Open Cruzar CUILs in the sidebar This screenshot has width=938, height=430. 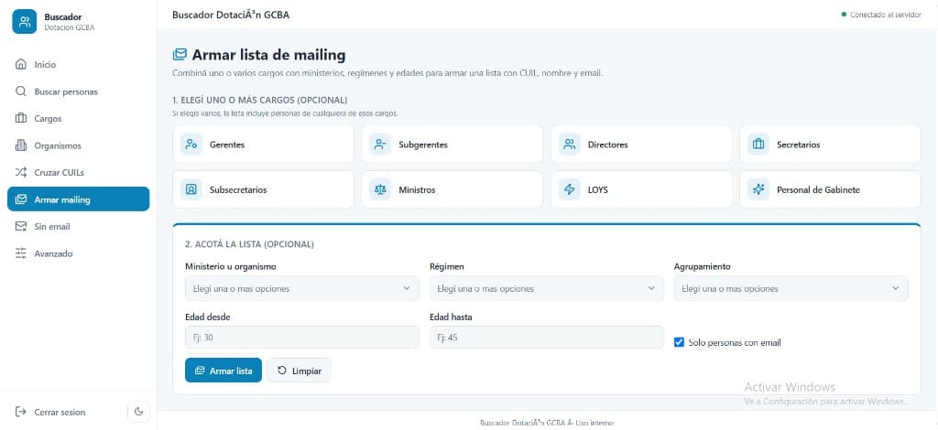pyautogui.click(x=79, y=173)
